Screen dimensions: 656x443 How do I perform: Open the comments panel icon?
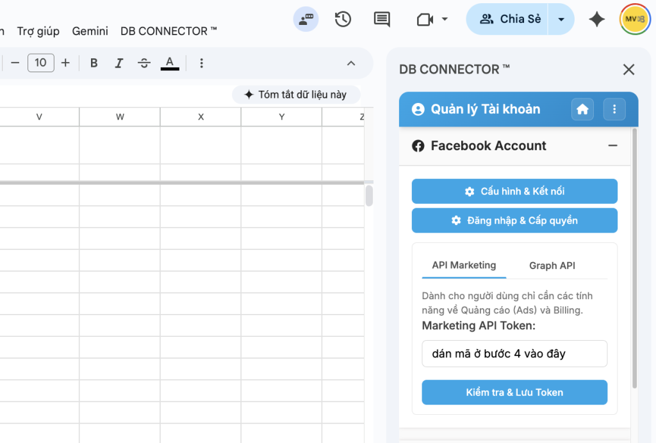click(x=382, y=19)
